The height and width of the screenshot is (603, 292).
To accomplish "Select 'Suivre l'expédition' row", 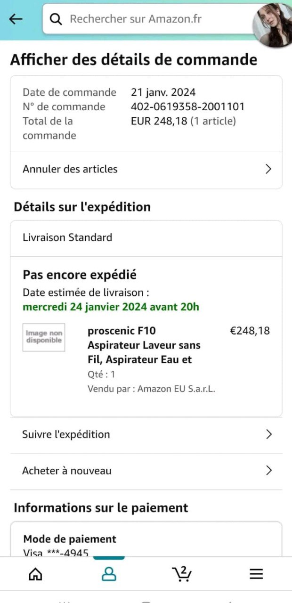I will point(146,434).
